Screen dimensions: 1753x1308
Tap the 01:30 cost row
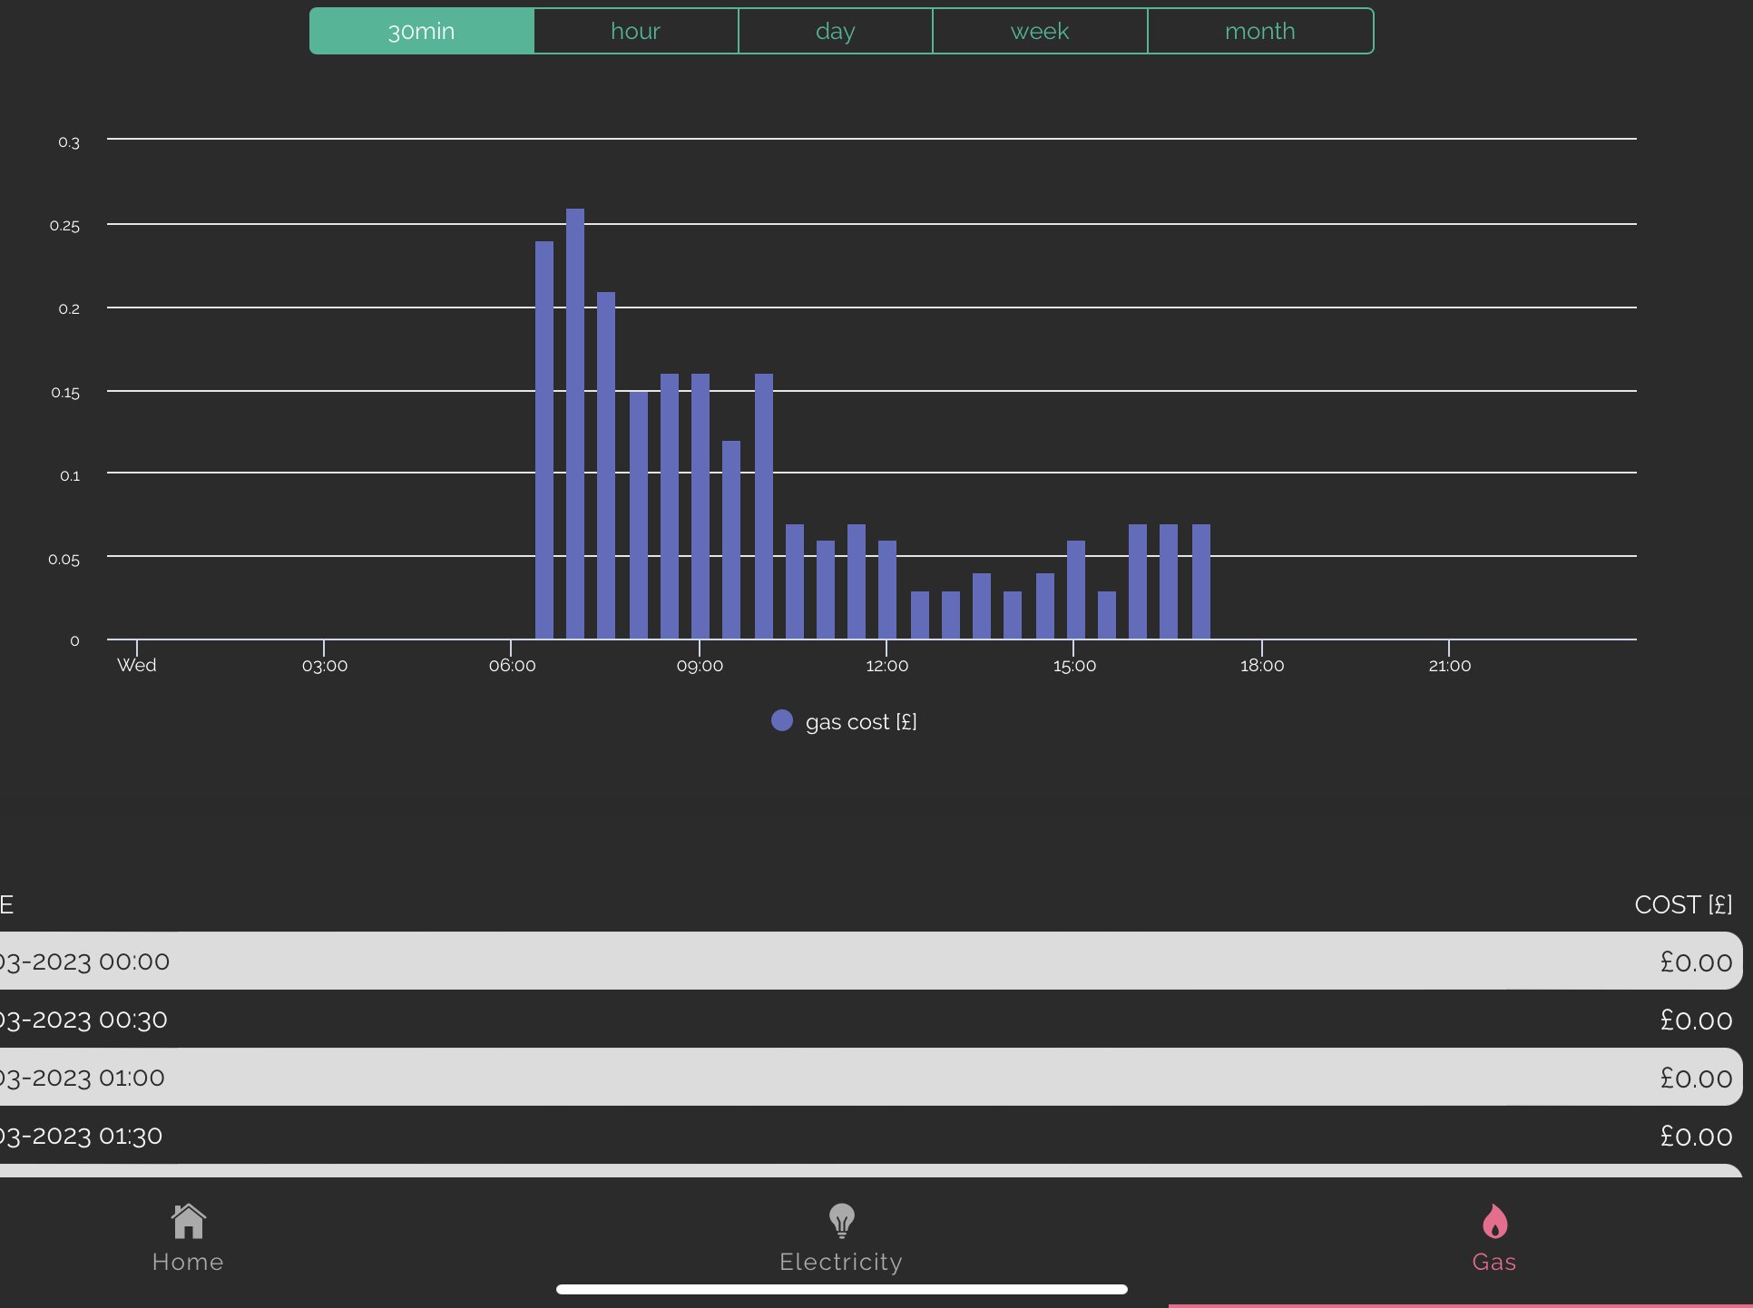869,1136
